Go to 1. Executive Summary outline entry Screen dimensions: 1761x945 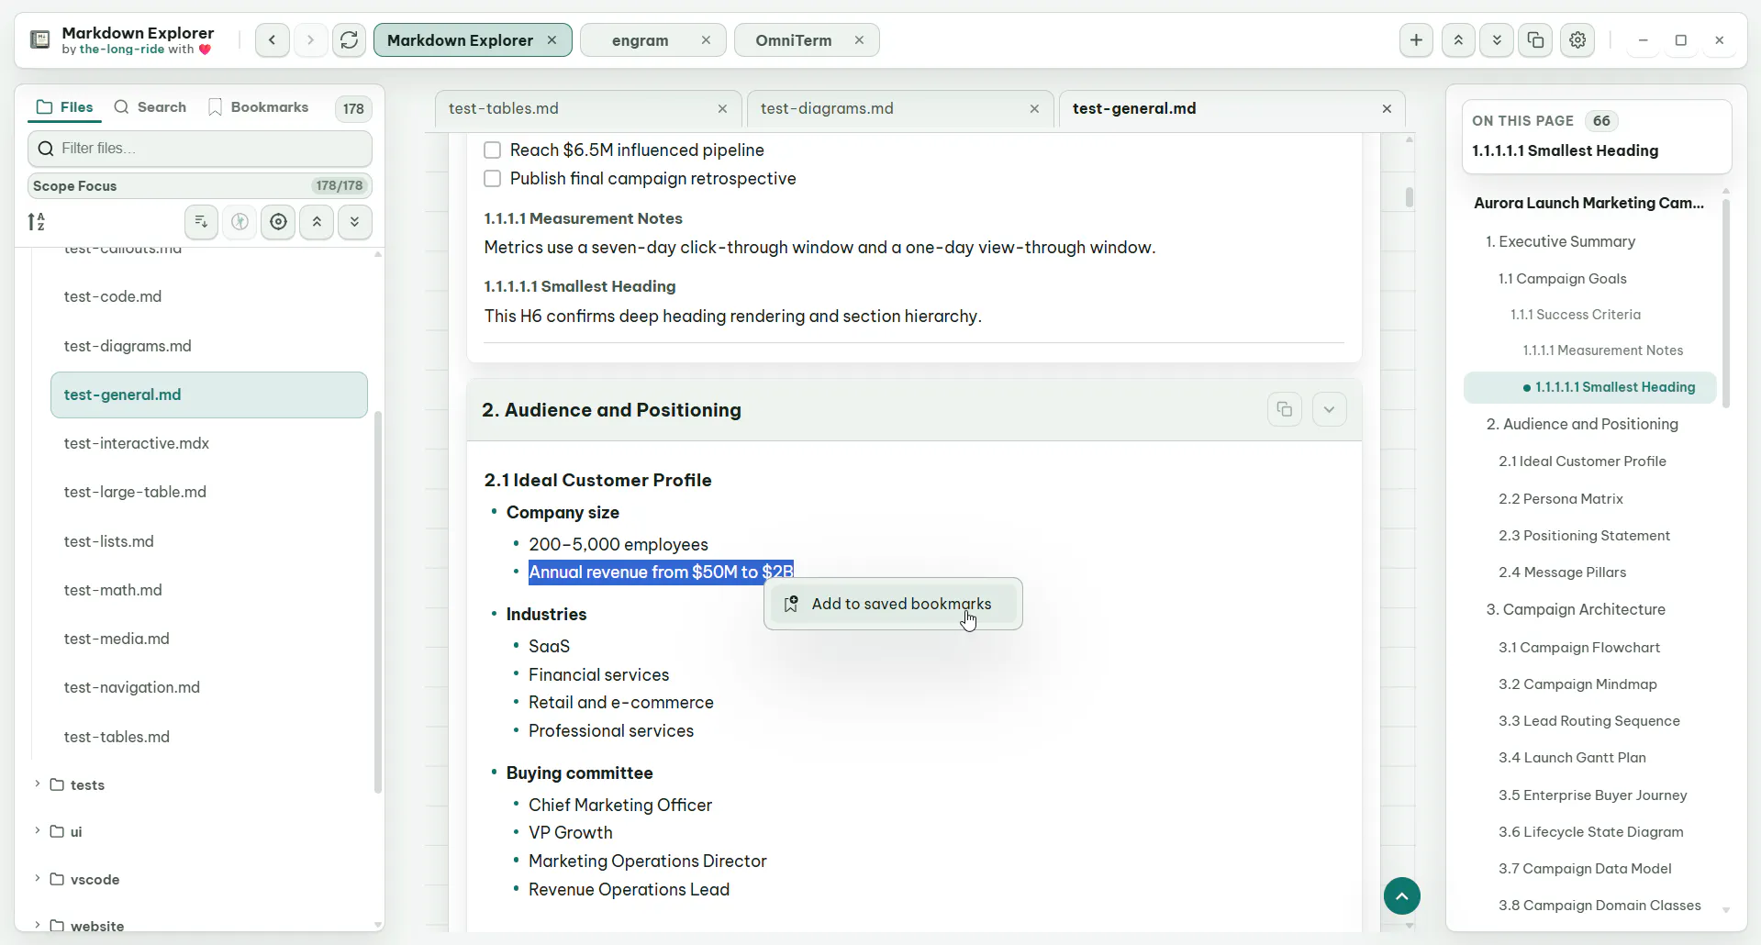(x=1560, y=241)
